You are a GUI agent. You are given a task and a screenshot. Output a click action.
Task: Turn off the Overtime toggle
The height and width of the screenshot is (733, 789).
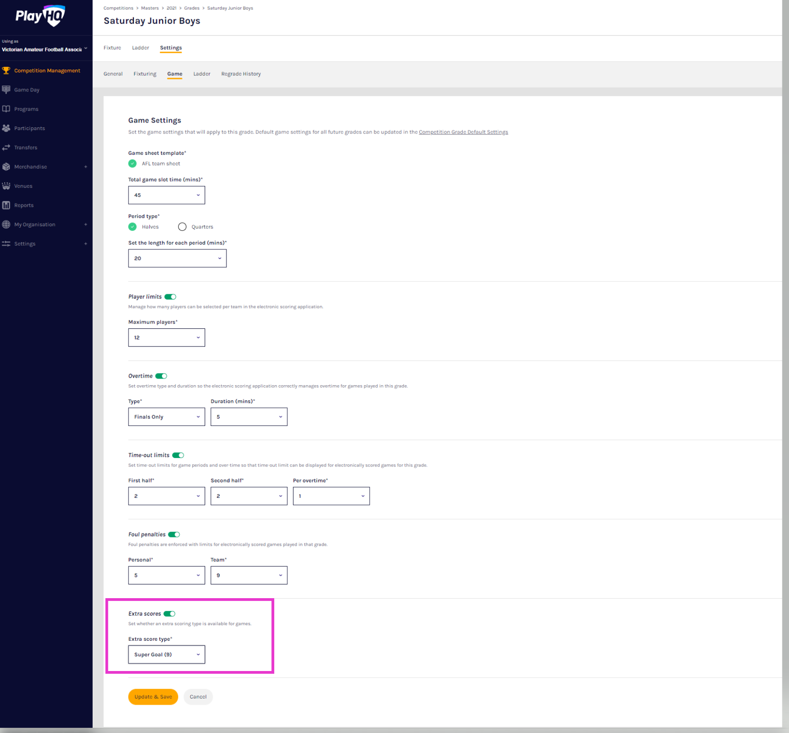(x=161, y=376)
